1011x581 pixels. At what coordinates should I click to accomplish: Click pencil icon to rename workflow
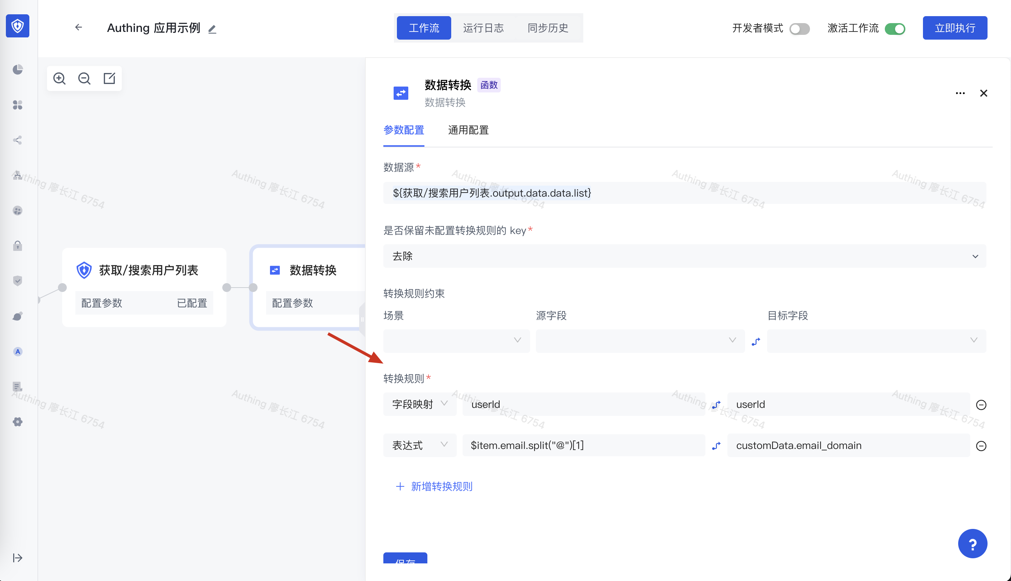pos(212,29)
